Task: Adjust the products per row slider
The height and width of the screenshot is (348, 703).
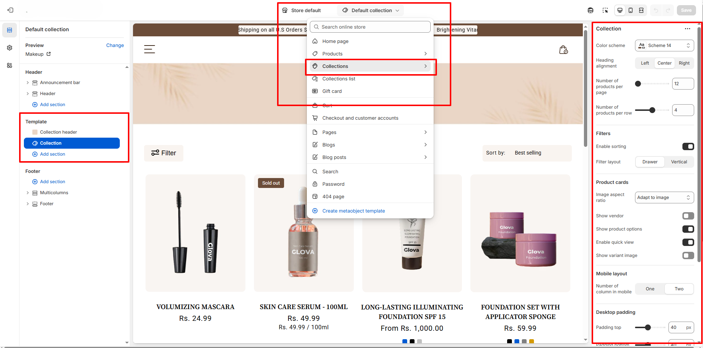Action: click(x=652, y=110)
